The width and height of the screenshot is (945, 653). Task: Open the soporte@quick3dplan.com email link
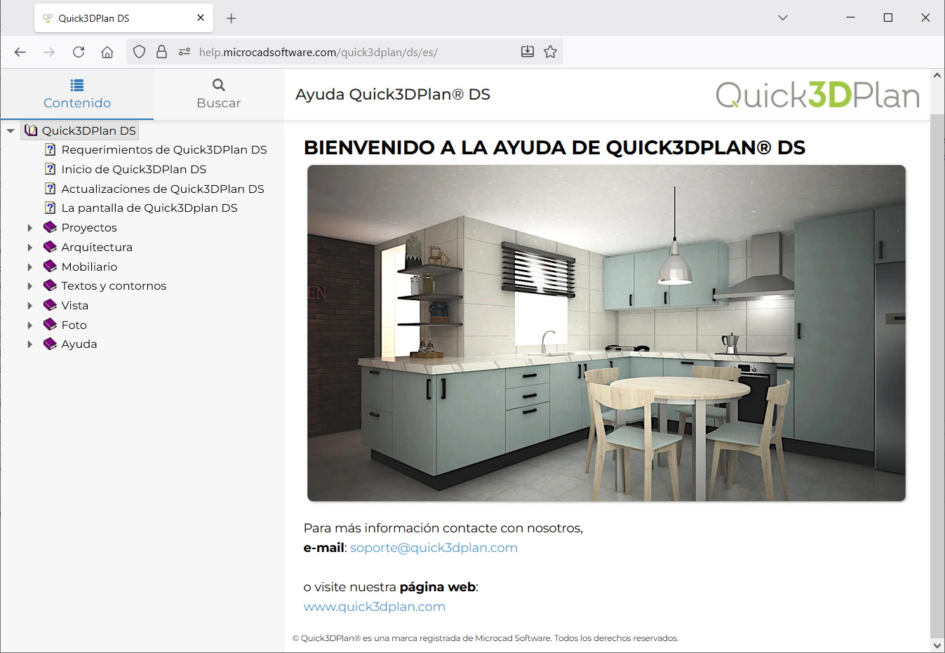(434, 548)
